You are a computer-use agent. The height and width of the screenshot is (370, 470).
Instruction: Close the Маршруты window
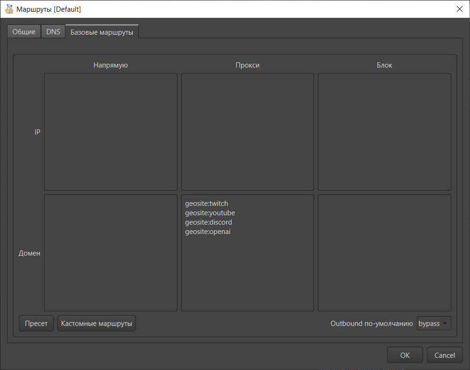[460, 9]
